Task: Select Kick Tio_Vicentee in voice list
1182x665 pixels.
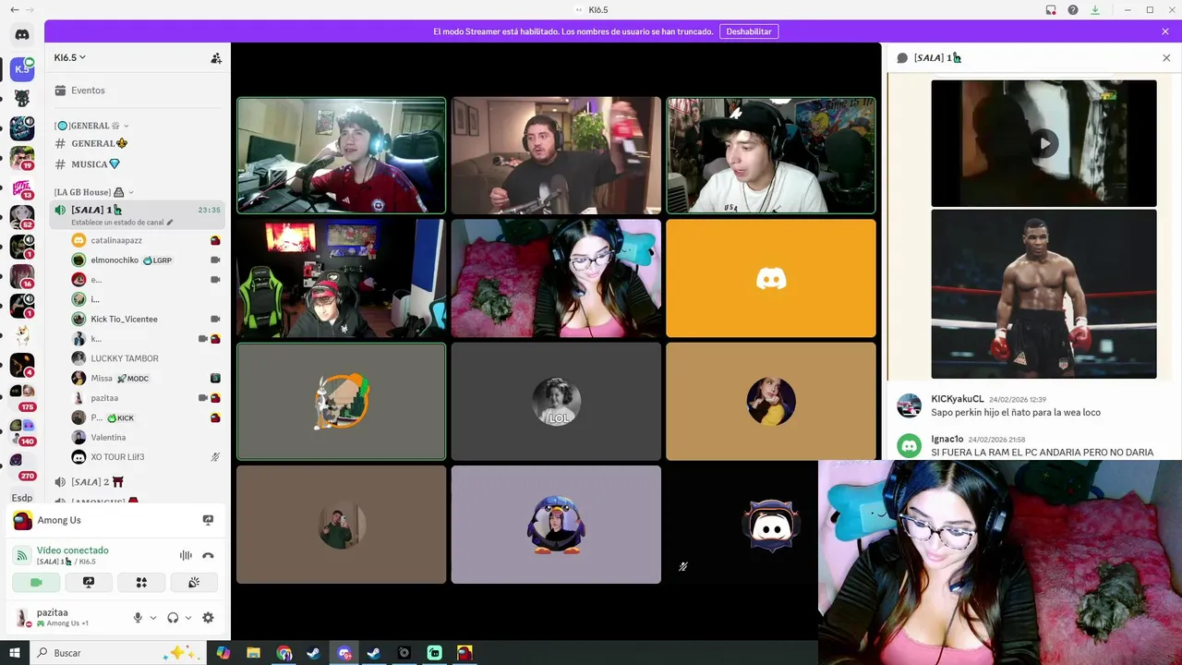Action: (x=146, y=319)
